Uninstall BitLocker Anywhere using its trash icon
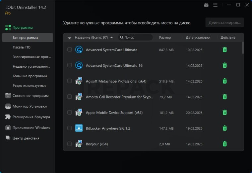This screenshot has width=252, height=173. click(x=224, y=128)
